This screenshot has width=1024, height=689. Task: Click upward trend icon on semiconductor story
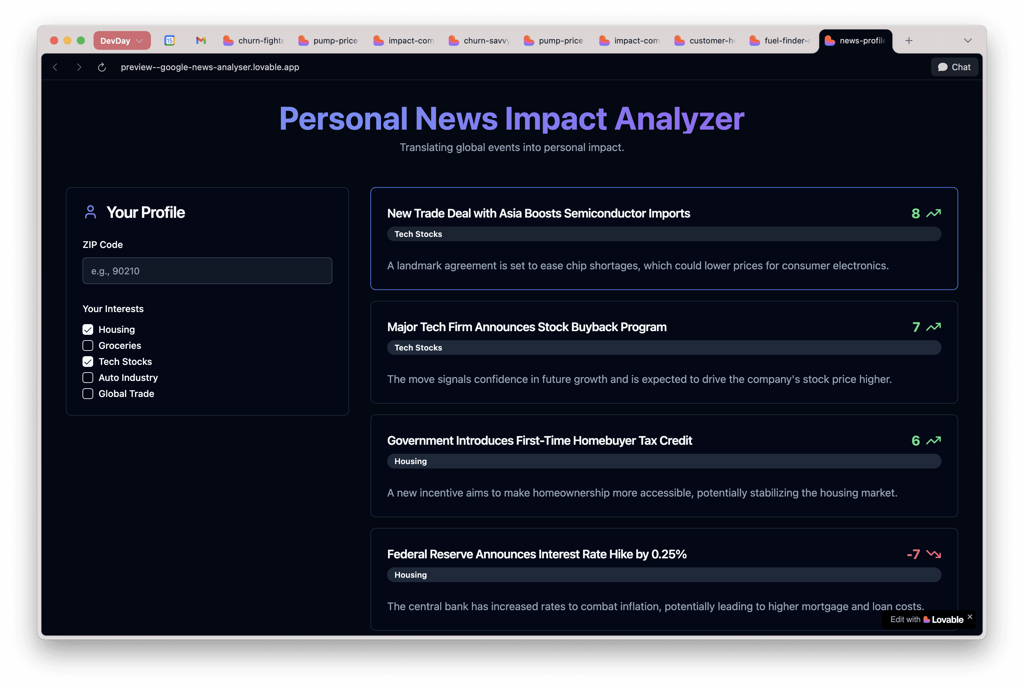click(933, 213)
